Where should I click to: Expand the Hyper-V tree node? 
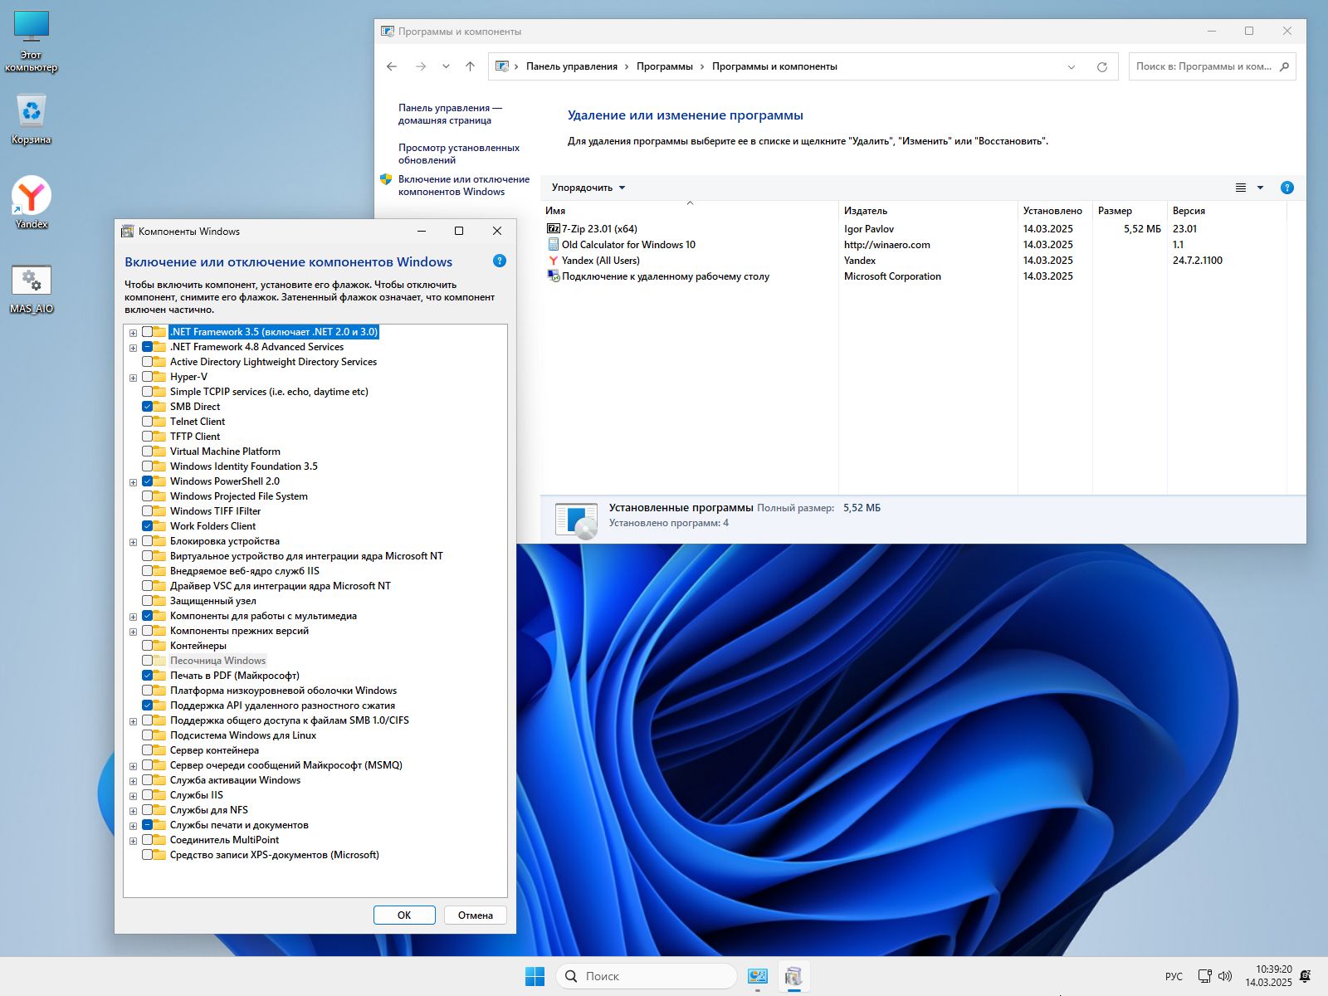[133, 378]
